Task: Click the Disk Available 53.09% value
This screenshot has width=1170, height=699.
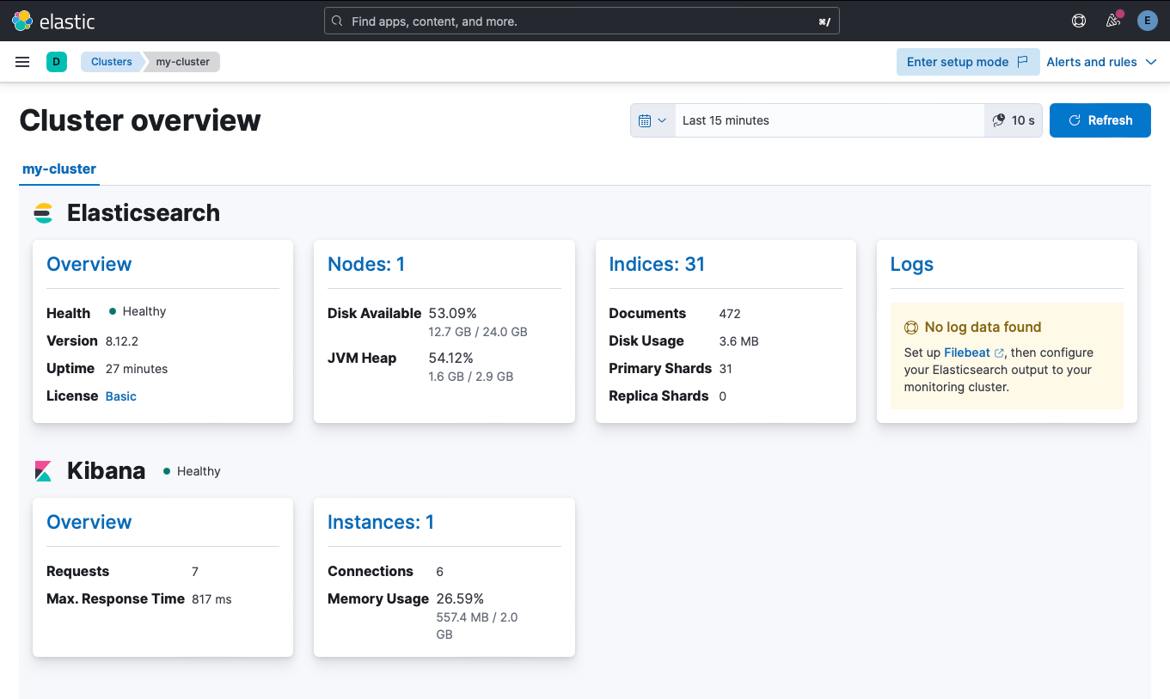Action: click(451, 313)
